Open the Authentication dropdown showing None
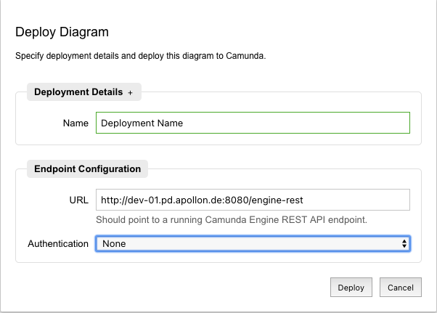 [x=253, y=244]
